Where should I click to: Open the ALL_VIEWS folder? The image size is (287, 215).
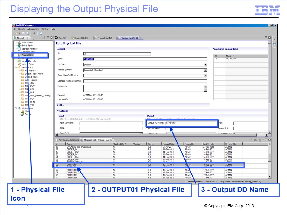(28, 70)
